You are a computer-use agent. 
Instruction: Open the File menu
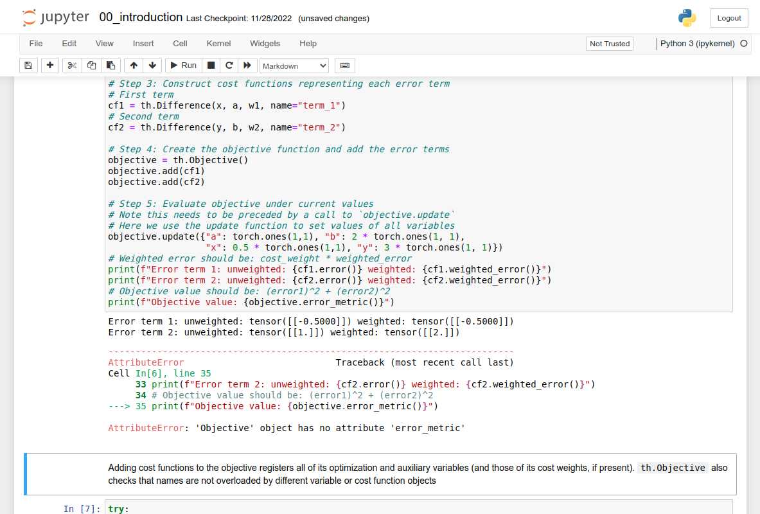[35, 43]
